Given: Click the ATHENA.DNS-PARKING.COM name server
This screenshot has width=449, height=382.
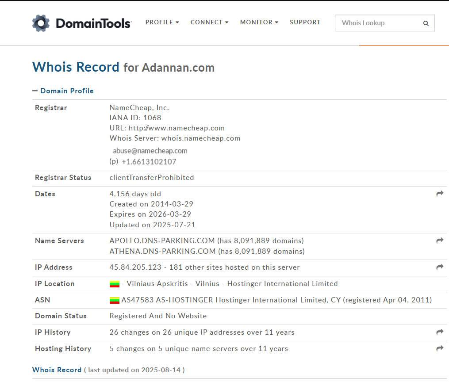Looking at the screenshot, I should pos(162,251).
